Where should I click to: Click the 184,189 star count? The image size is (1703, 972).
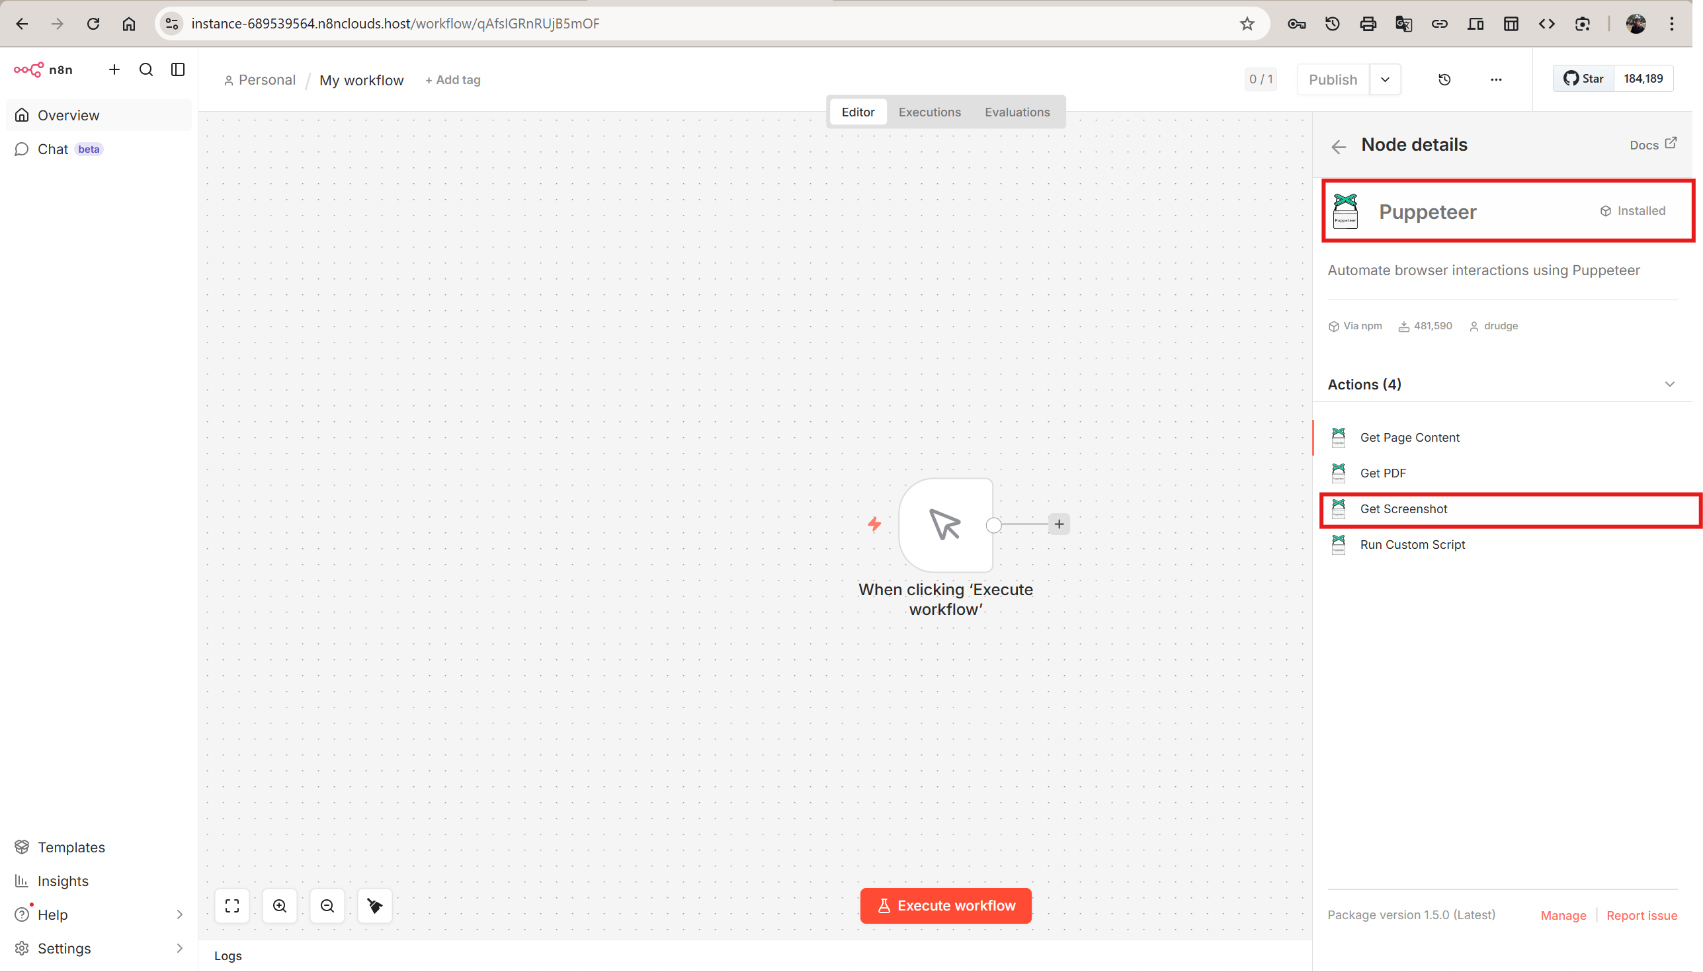(x=1643, y=79)
